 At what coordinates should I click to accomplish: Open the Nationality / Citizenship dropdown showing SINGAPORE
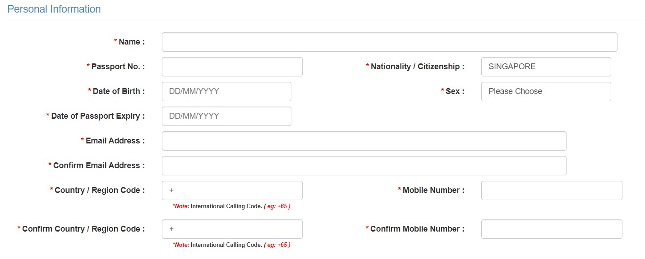pos(546,67)
